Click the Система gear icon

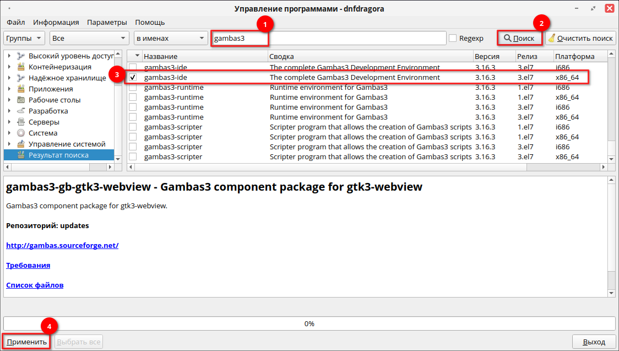point(21,133)
